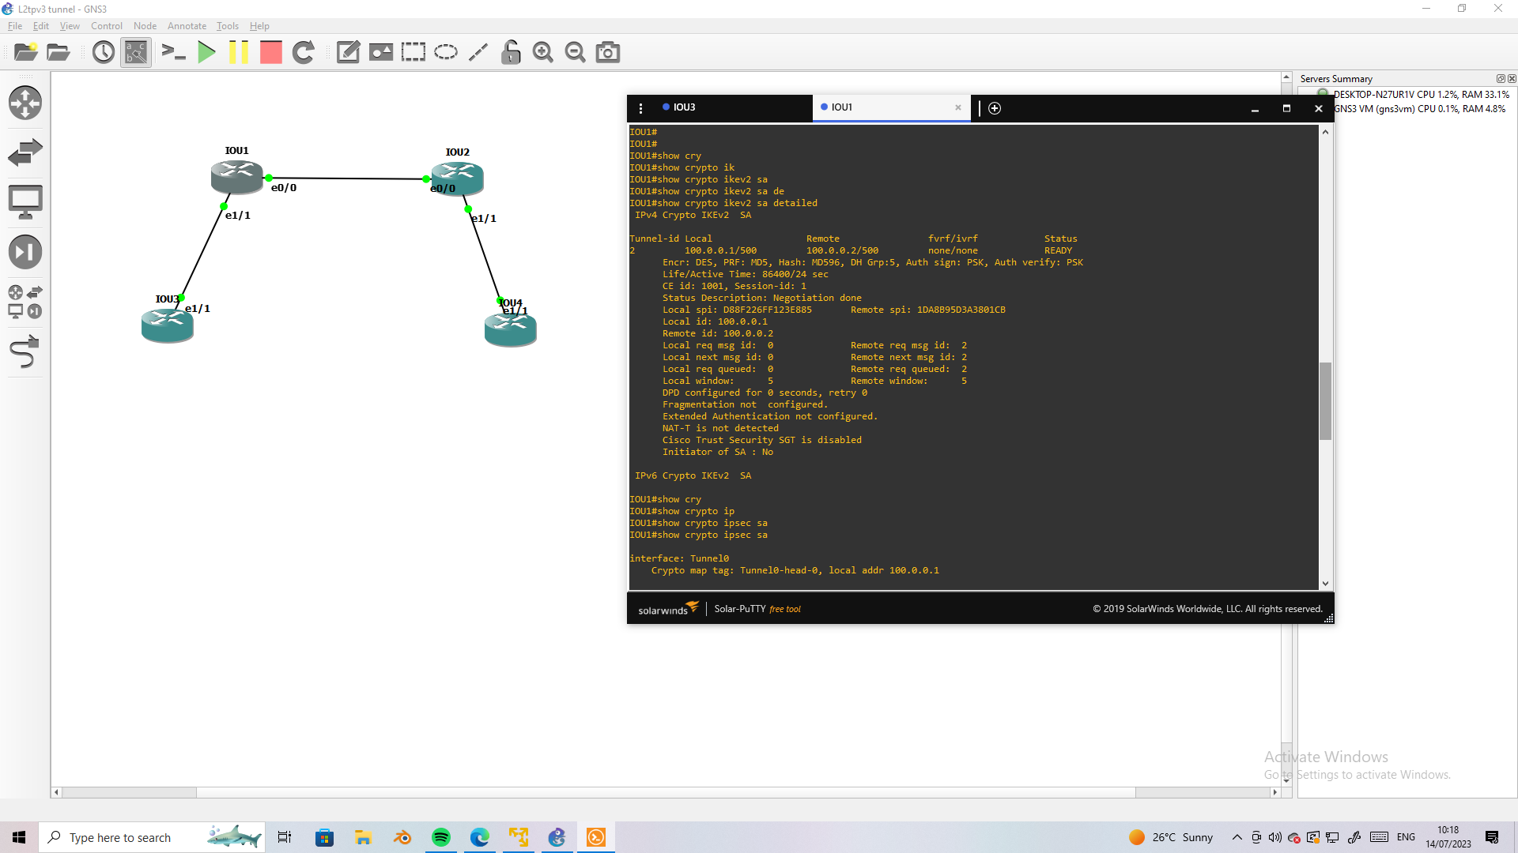Open the Snapshot manager
This screenshot has width=1518, height=853.
click(x=103, y=52)
